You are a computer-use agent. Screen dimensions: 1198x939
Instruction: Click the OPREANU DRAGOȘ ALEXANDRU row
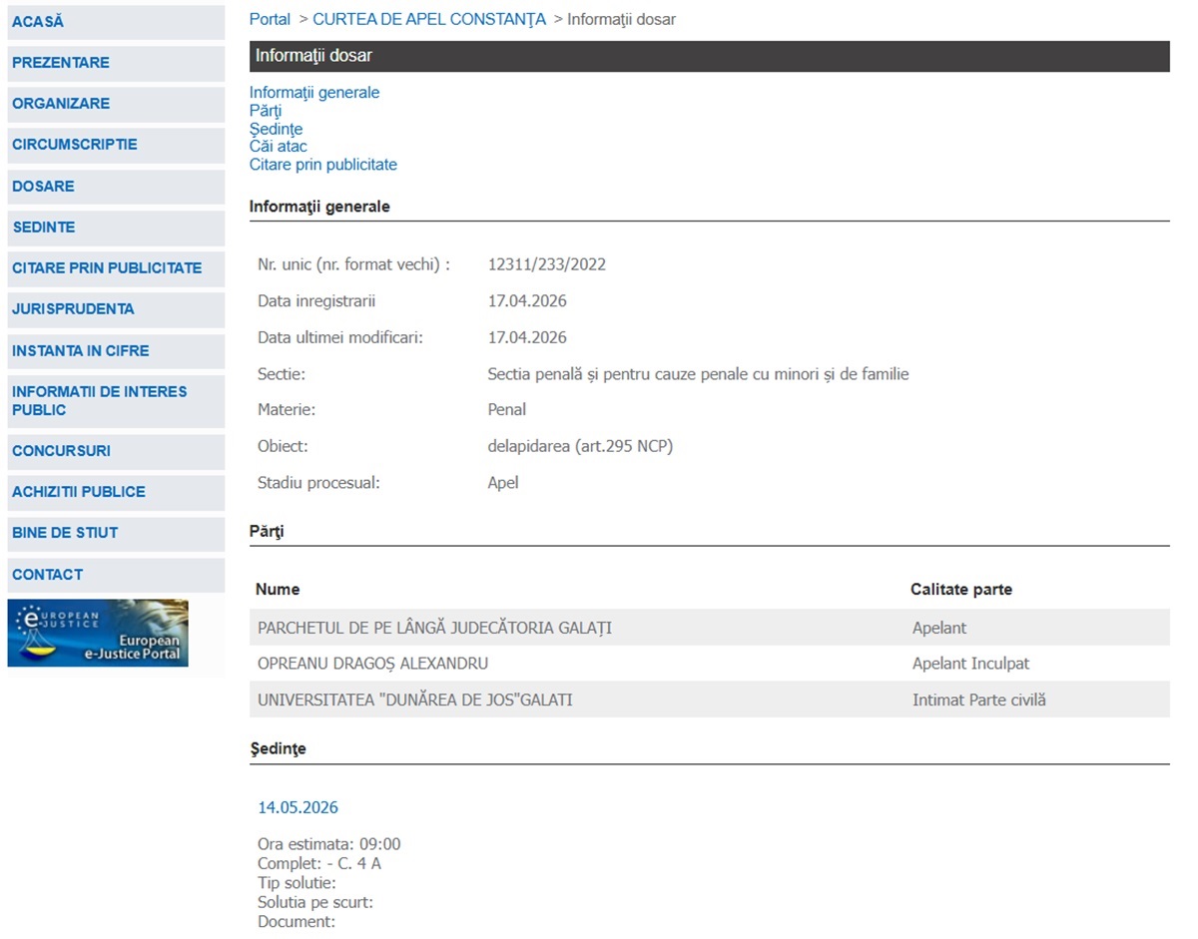[x=710, y=664]
